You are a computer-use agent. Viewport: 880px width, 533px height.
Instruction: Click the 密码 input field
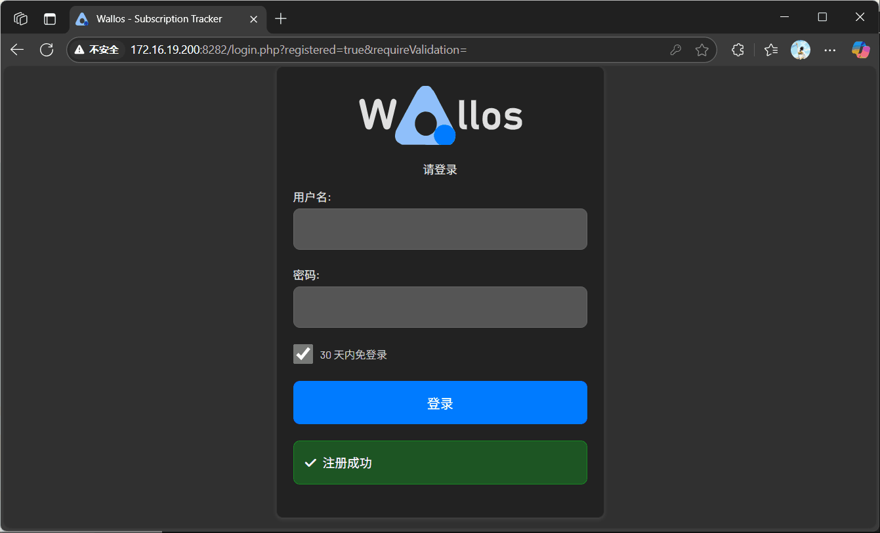pyautogui.click(x=440, y=307)
